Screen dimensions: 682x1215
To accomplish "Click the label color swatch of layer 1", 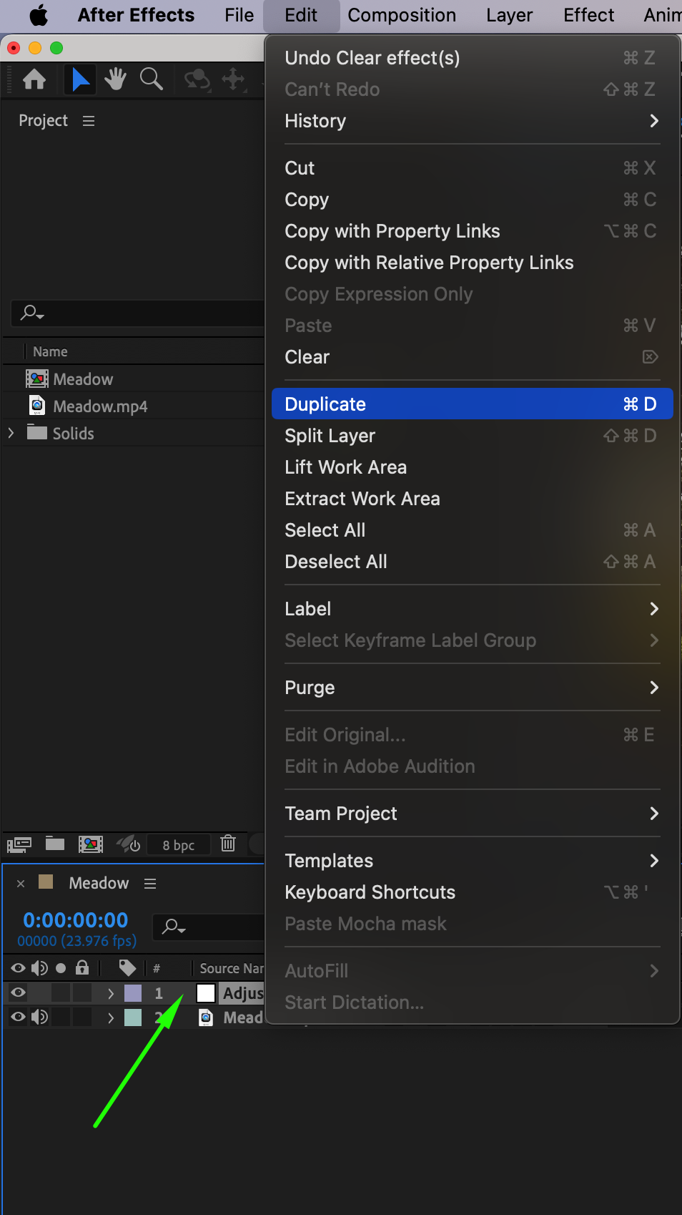I will pyautogui.click(x=133, y=993).
